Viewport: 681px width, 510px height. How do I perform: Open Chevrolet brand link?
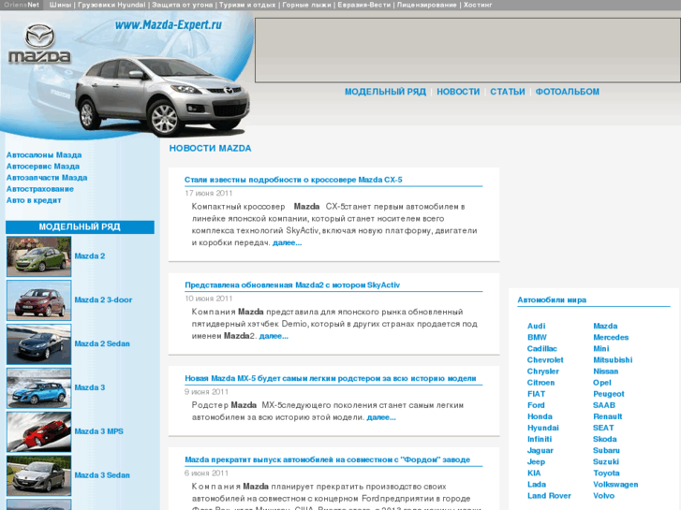point(545,360)
